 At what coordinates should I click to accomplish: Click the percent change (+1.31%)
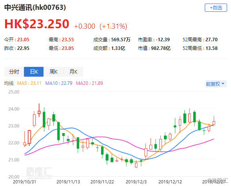(113, 26)
